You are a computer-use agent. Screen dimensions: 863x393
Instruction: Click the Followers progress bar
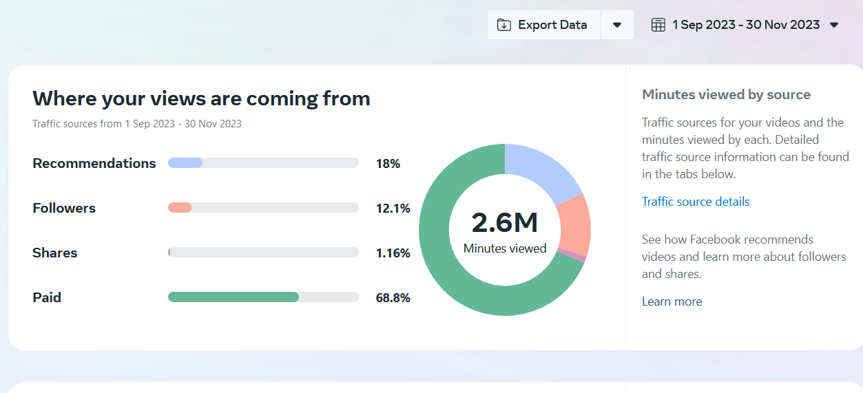pos(263,208)
